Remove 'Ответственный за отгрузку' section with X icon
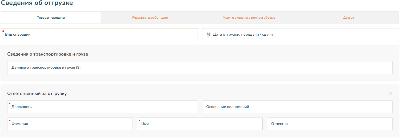 [390, 94]
